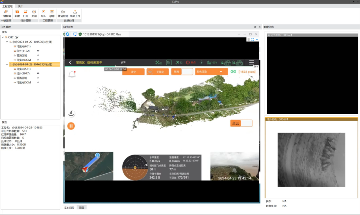Toggle the 拖拽 drag mode switch
The image size is (360, 215).
(x=182, y=71)
